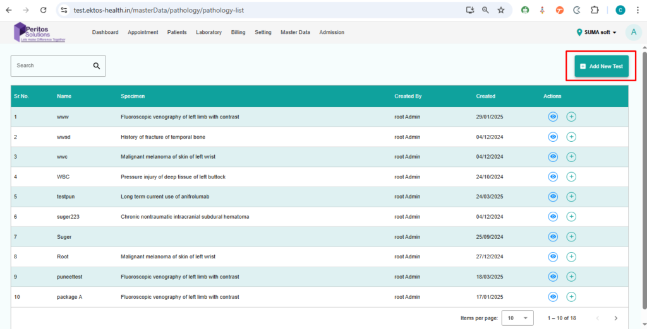Click plus icon for package A row
The image size is (647, 329).
pyautogui.click(x=571, y=297)
